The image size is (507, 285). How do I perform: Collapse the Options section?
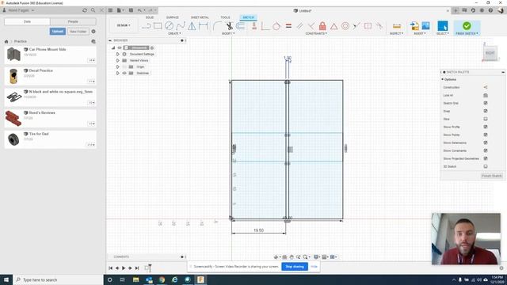(443, 79)
